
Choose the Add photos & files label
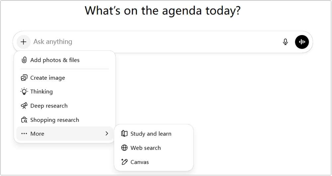[55, 60]
